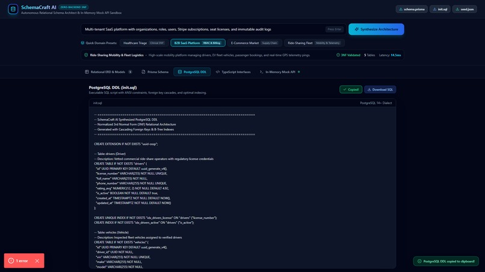Select the B2B SaaS Platform preset
This screenshot has height=272, width=485.
coord(197,43)
